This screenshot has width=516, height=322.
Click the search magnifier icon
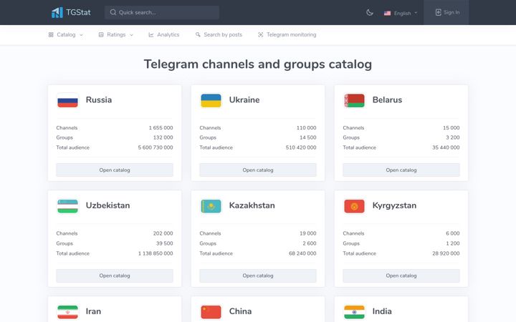pos(113,12)
